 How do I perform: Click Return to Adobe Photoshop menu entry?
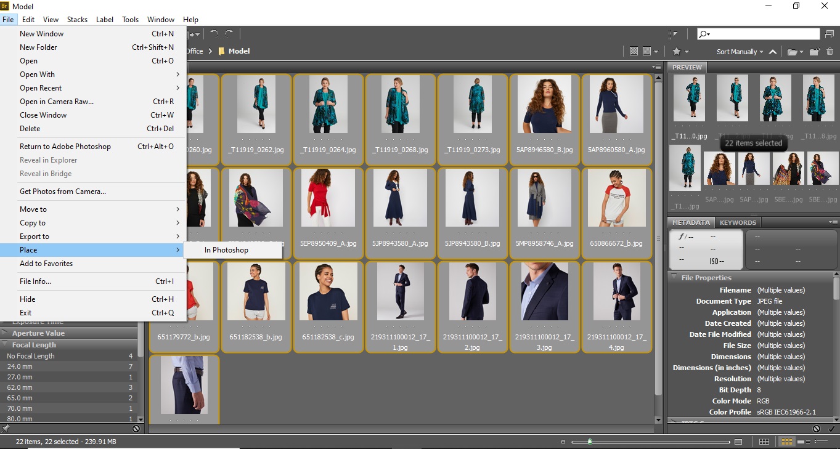click(x=66, y=146)
